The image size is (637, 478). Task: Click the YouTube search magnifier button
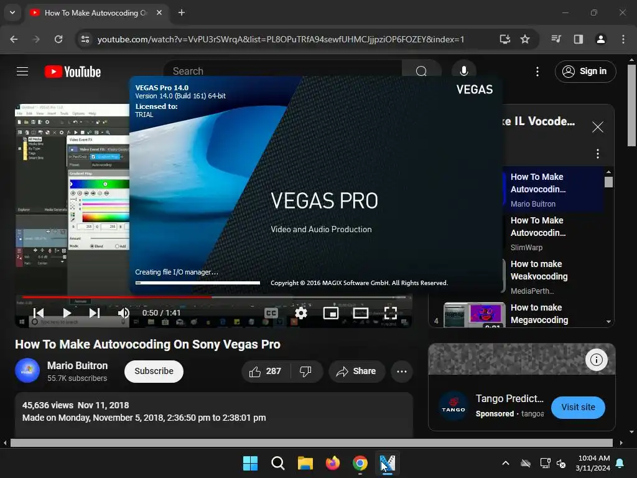421,71
